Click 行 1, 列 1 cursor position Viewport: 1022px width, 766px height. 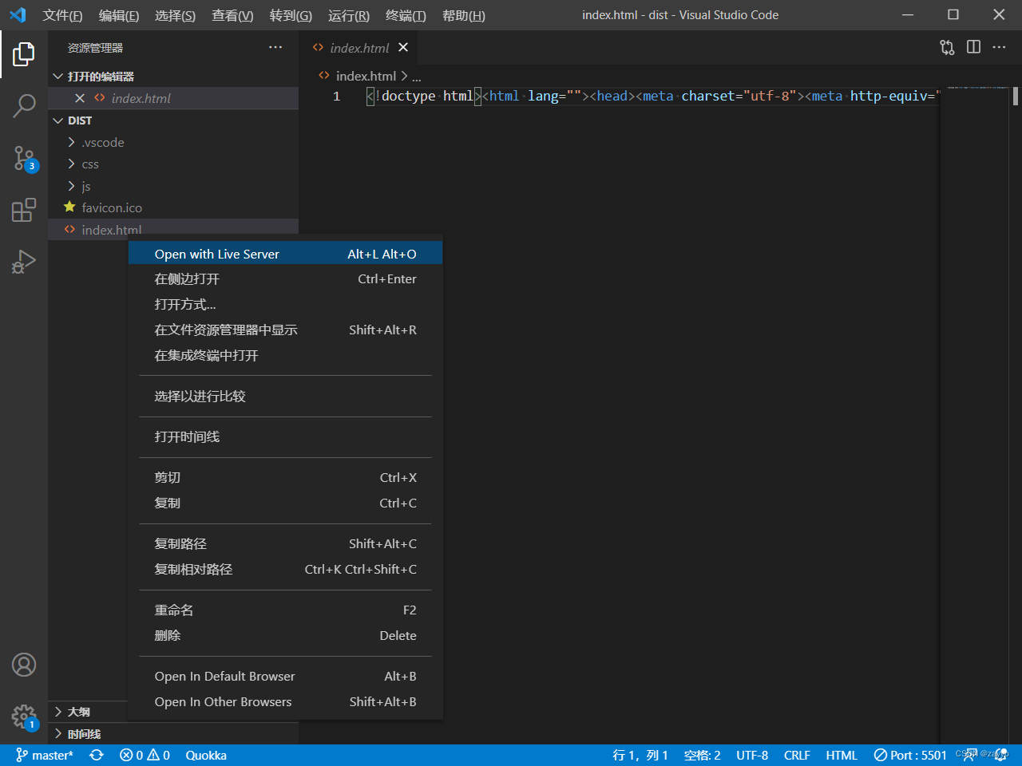[x=640, y=755]
